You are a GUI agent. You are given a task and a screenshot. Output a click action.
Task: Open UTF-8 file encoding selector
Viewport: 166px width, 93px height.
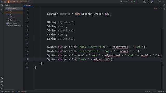pyautogui.click(x=154, y=92)
